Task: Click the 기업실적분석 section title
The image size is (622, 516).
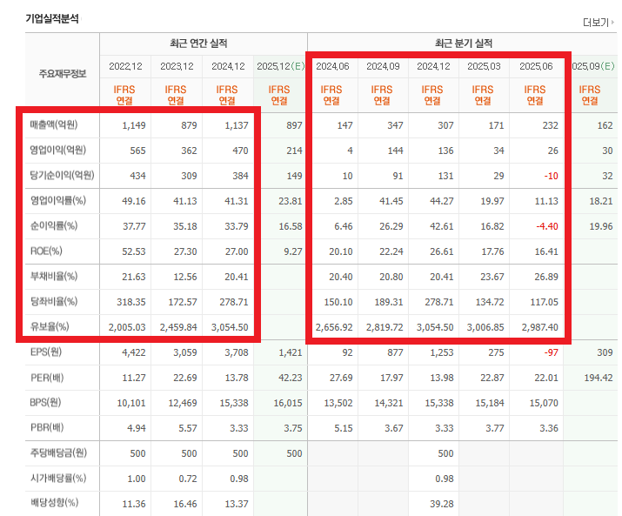Action: (52, 18)
